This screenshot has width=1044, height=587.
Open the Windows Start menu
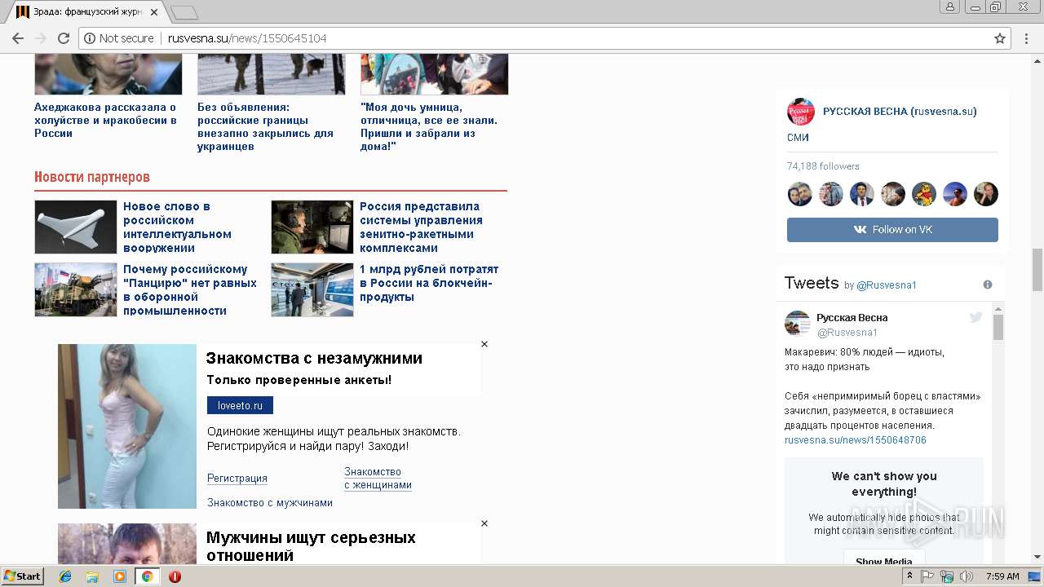(23, 576)
